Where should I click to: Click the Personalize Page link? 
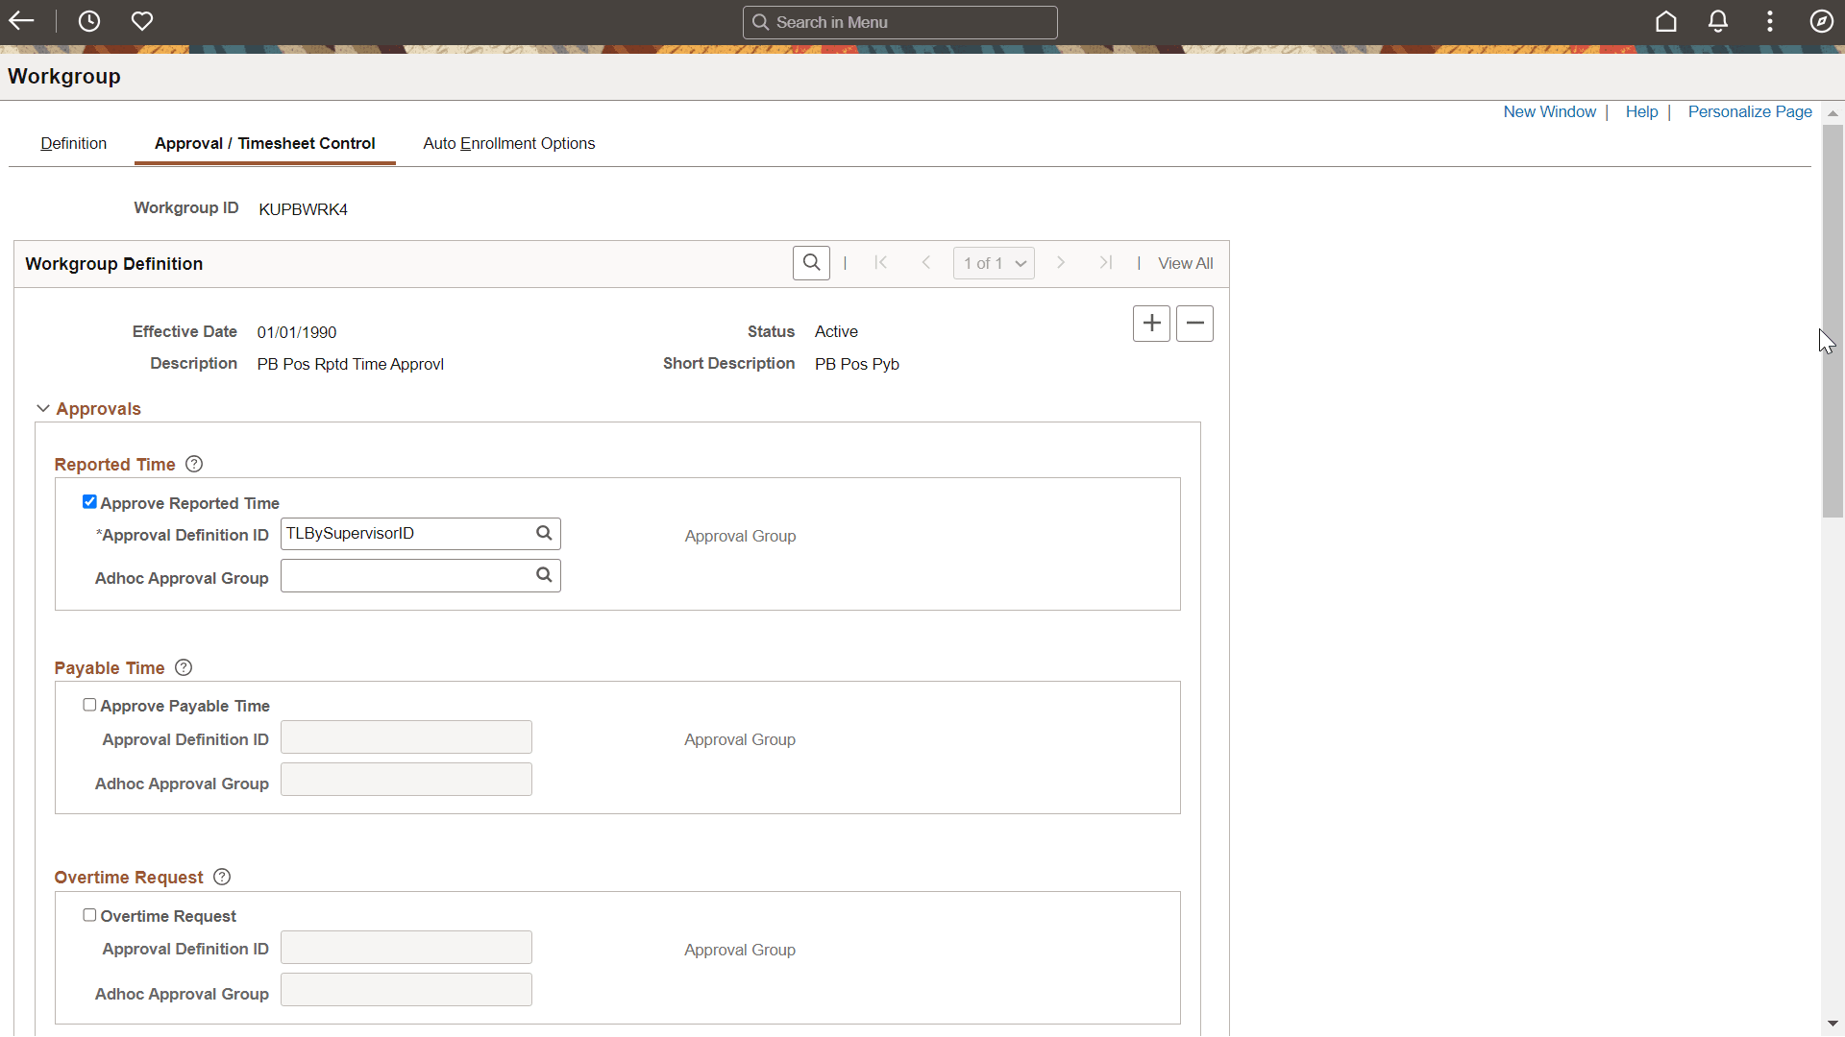1749,111
